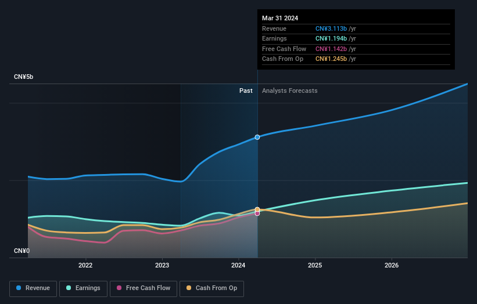477x304 pixels.
Task: Click the CN¥1.142b free cash flow value
Action: tap(331, 49)
